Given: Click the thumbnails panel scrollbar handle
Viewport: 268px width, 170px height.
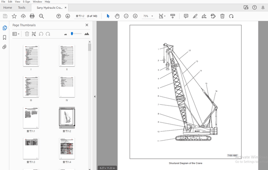Looking at the screenshot, I should click(89, 47).
